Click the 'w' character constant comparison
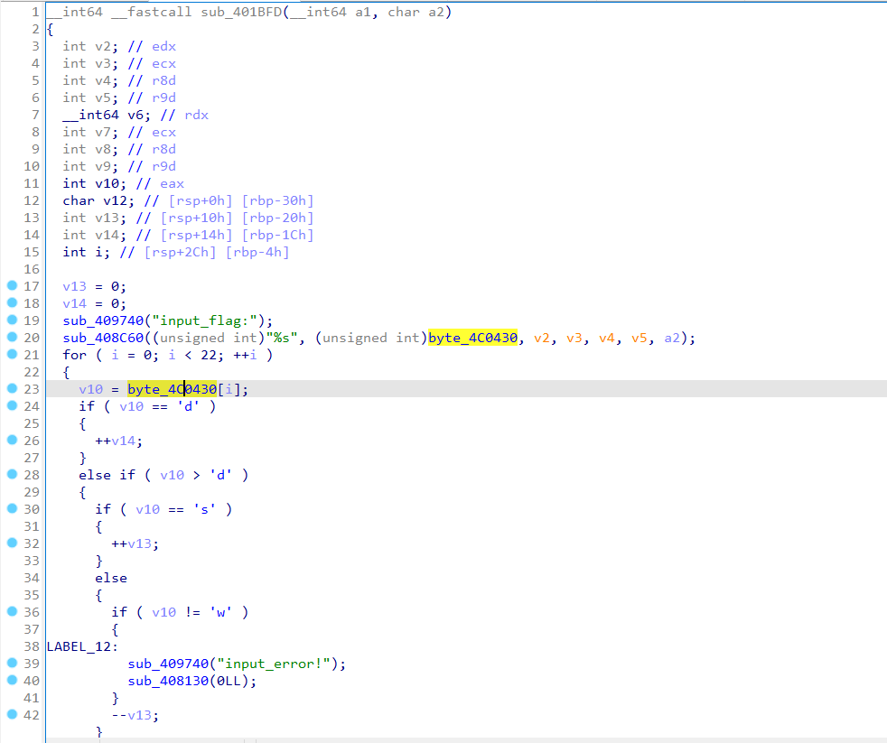 [219, 612]
